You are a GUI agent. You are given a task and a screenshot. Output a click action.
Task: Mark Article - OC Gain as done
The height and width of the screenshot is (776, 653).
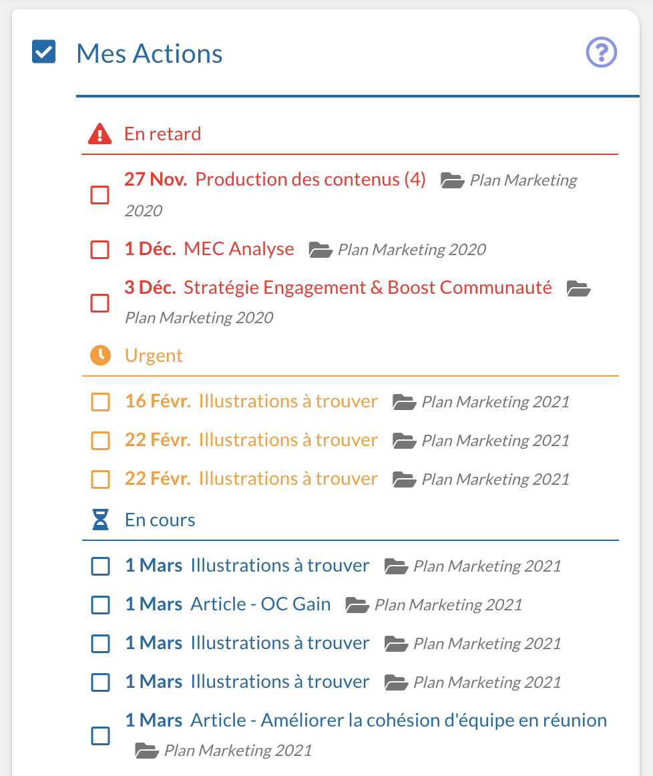click(x=100, y=605)
